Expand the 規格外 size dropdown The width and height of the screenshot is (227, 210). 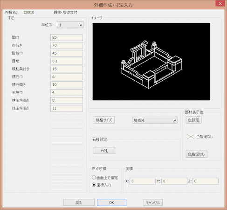pyautogui.click(x=155, y=120)
